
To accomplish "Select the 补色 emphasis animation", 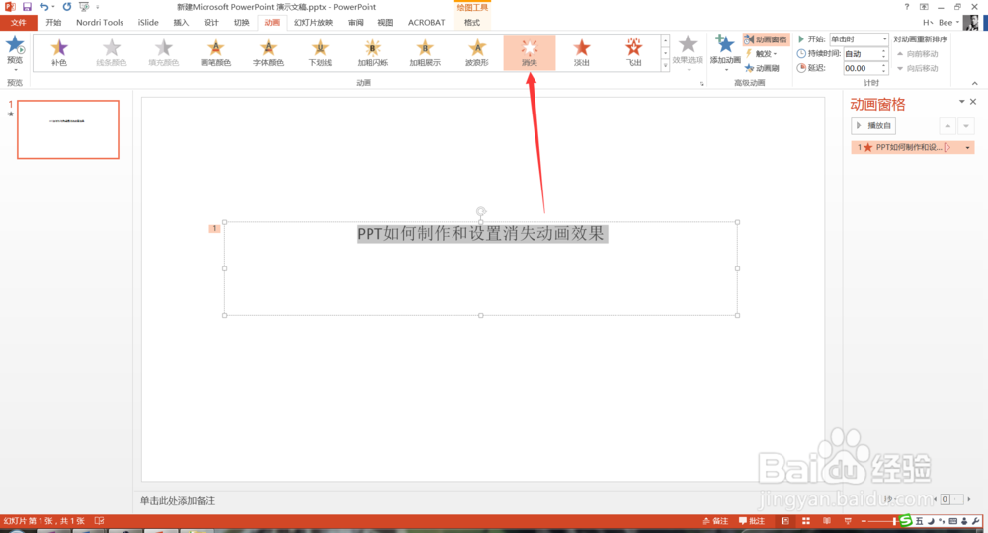I will [59, 52].
